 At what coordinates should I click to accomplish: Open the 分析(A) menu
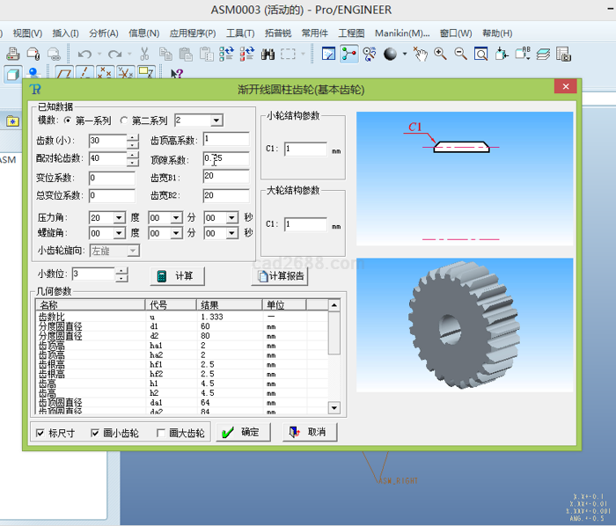pos(104,33)
